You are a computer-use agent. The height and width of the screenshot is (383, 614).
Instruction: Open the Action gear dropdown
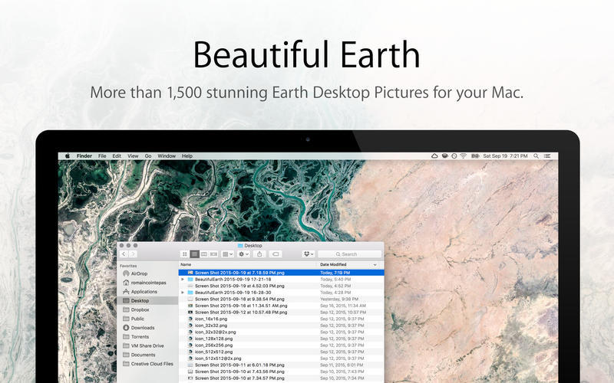coord(243,254)
